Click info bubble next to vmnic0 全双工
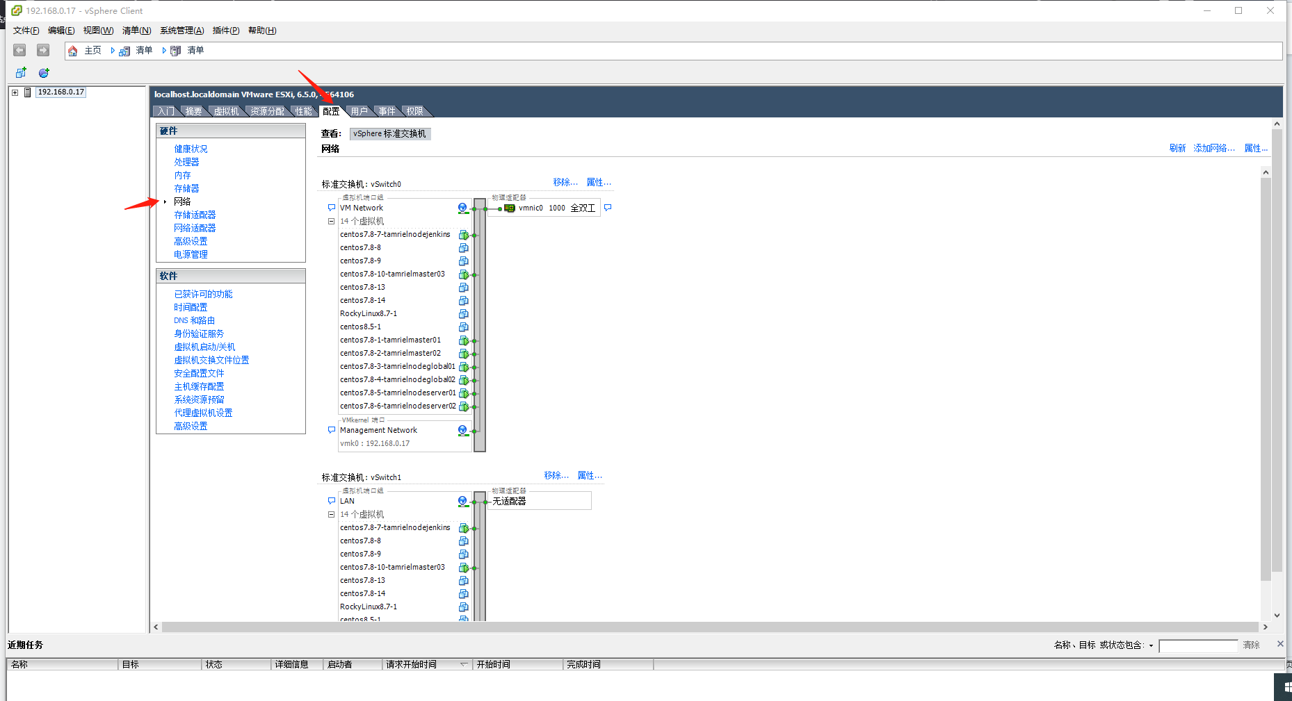Screen dimensions: 1292x701 (x=608, y=208)
